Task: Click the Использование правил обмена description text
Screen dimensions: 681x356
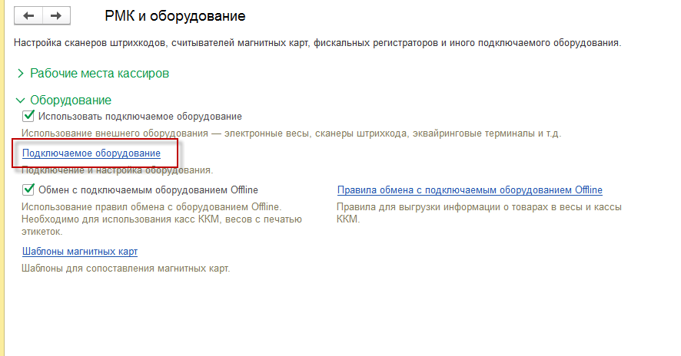Action: click(x=161, y=219)
